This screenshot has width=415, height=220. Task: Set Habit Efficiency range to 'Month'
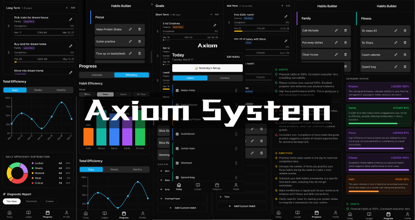pos(123,94)
